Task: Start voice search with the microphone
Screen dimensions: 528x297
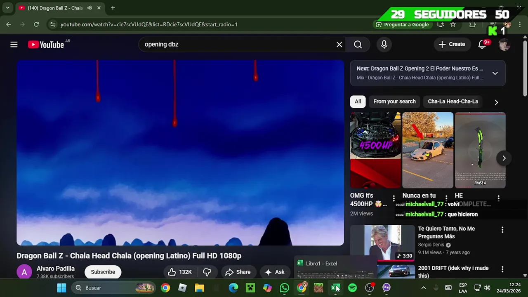Action: (x=384, y=45)
